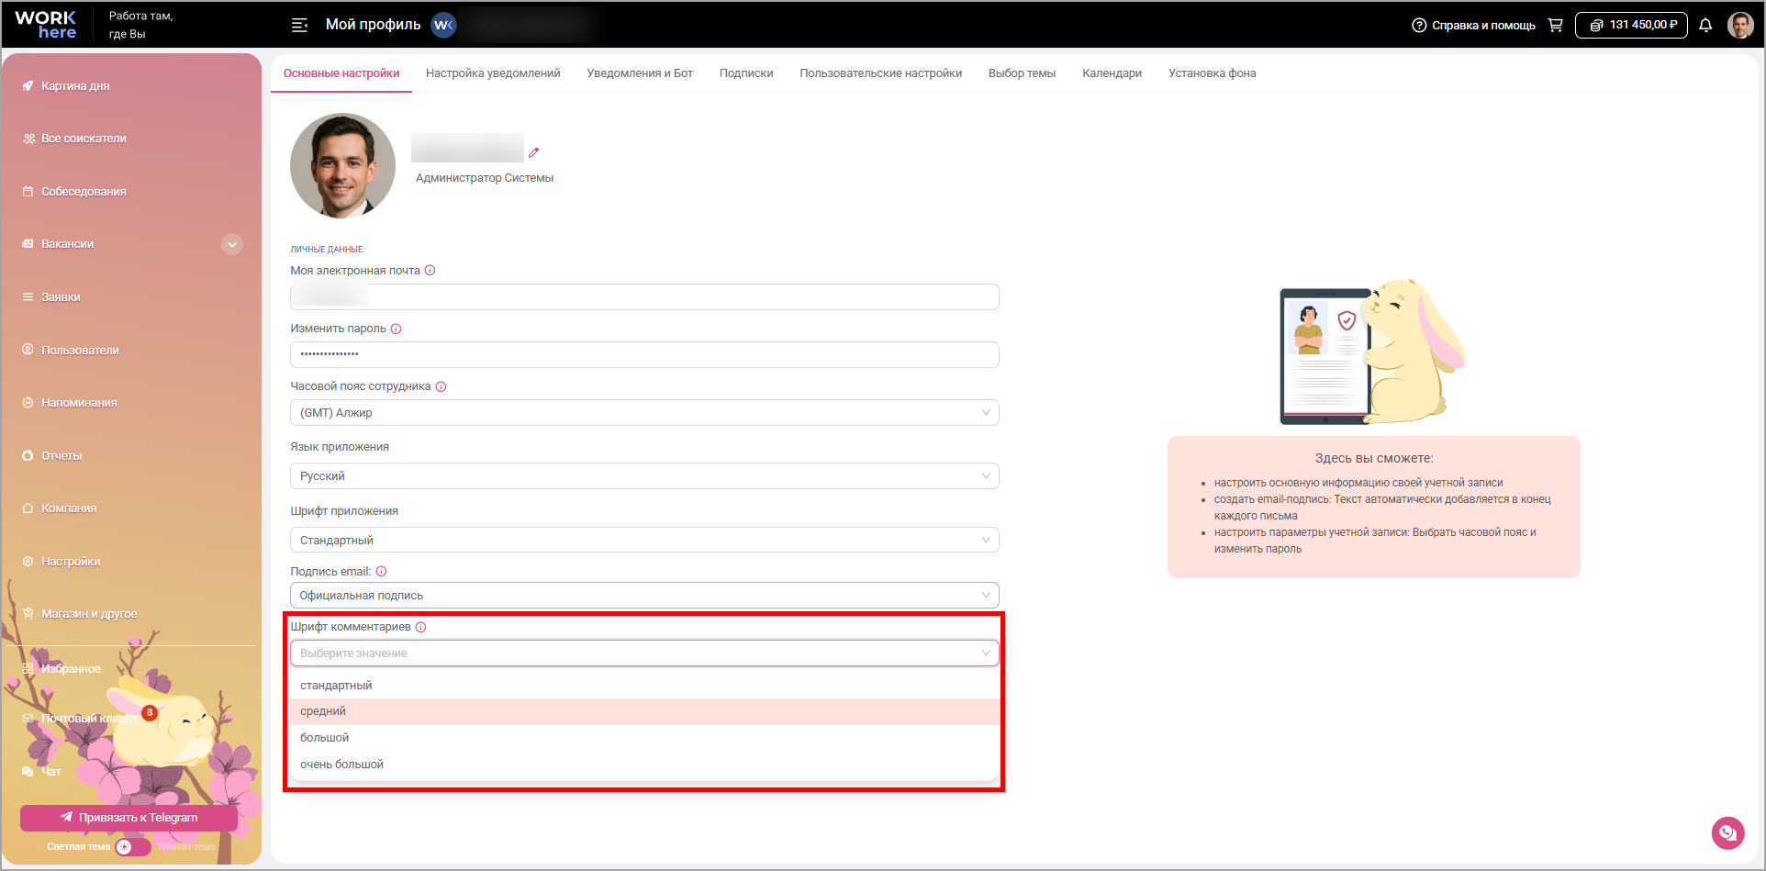Screen dimensions: 1766x871
Task: Choose стандартный in the font list
Action: [x=644, y=686]
